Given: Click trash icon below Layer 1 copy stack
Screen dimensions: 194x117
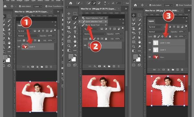Looking at the screenshot, I should click(x=182, y=69).
